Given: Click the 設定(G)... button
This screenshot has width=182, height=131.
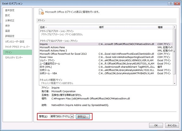Looking at the screenshot, I should coord(83,116).
